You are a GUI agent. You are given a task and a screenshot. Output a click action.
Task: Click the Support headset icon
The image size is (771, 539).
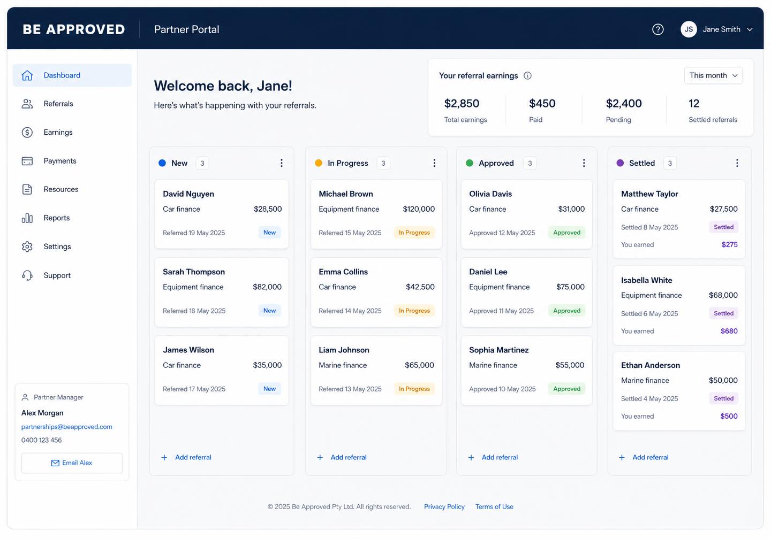coord(27,275)
